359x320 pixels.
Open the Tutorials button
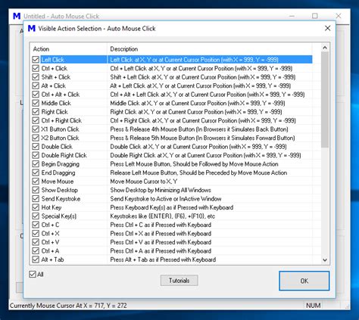coord(179,281)
